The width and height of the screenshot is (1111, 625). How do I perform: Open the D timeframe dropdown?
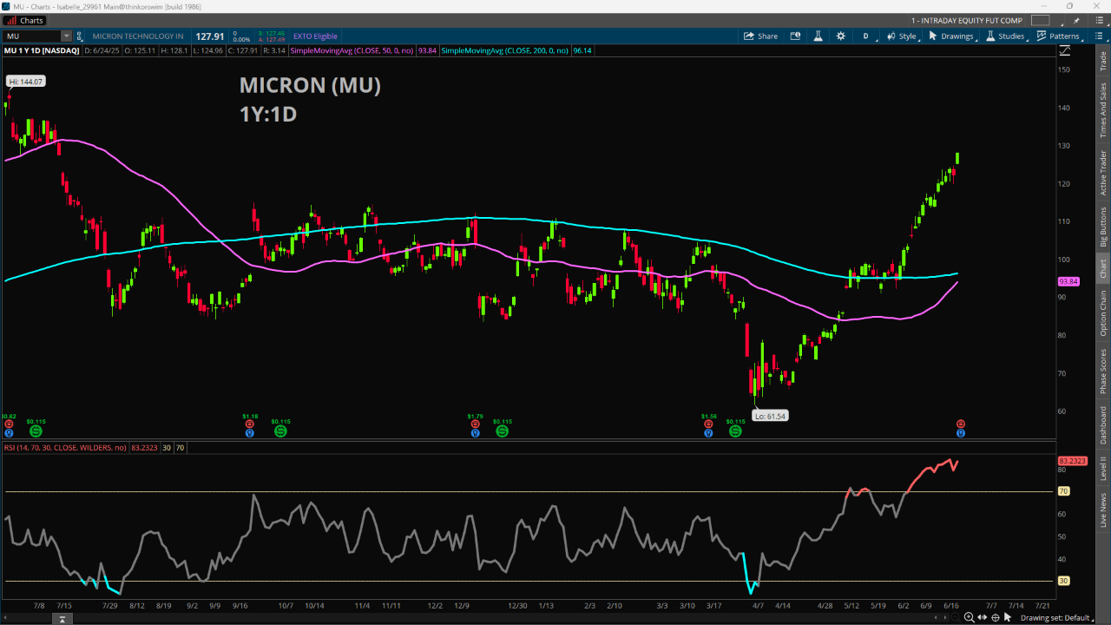[865, 36]
